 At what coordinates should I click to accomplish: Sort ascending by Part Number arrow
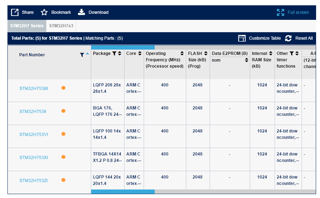[x=87, y=54]
